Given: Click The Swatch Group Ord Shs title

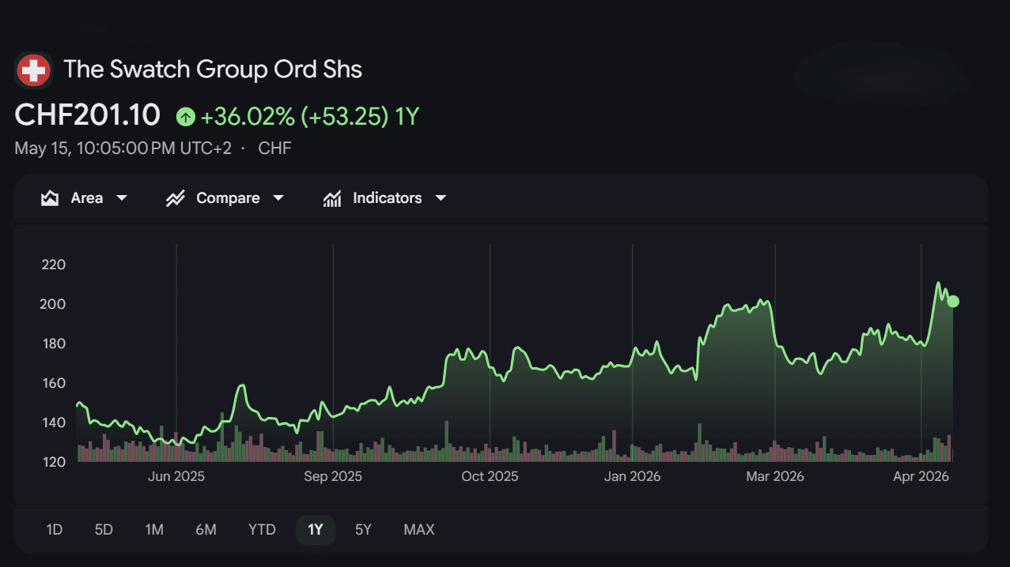Looking at the screenshot, I should pyautogui.click(x=213, y=69).
